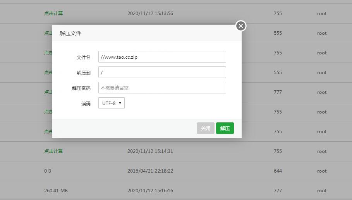Click the 解压密码 password field

point(162,88)
